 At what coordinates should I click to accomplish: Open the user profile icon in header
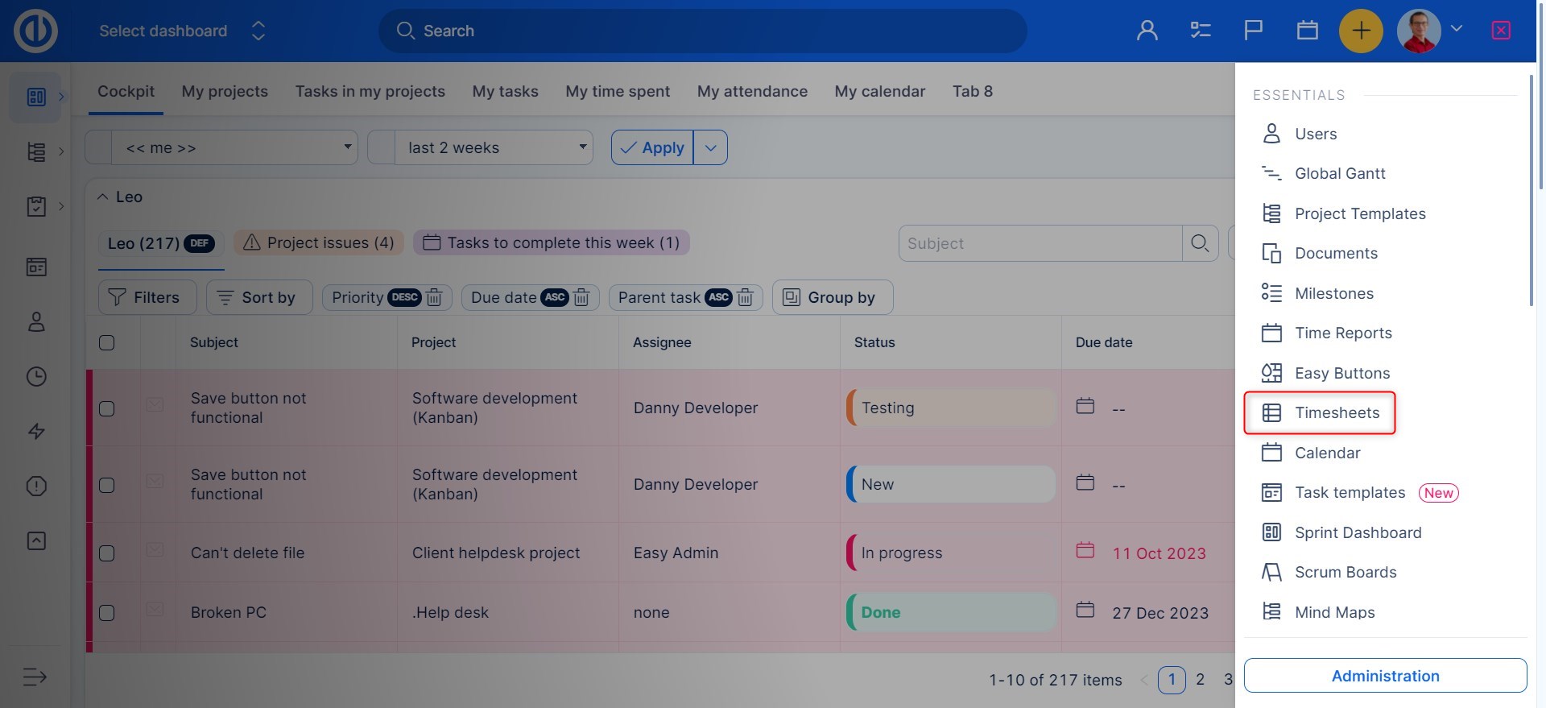point(1147,31)
